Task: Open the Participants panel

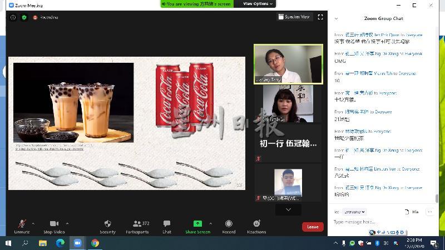Action: pyautogui.click(x=137, y=227)
